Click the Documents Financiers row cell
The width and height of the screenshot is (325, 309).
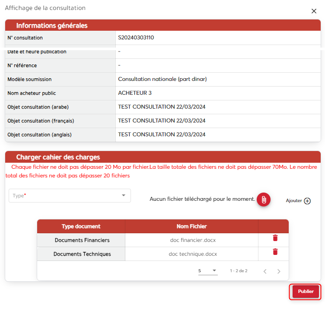(82, 240)
